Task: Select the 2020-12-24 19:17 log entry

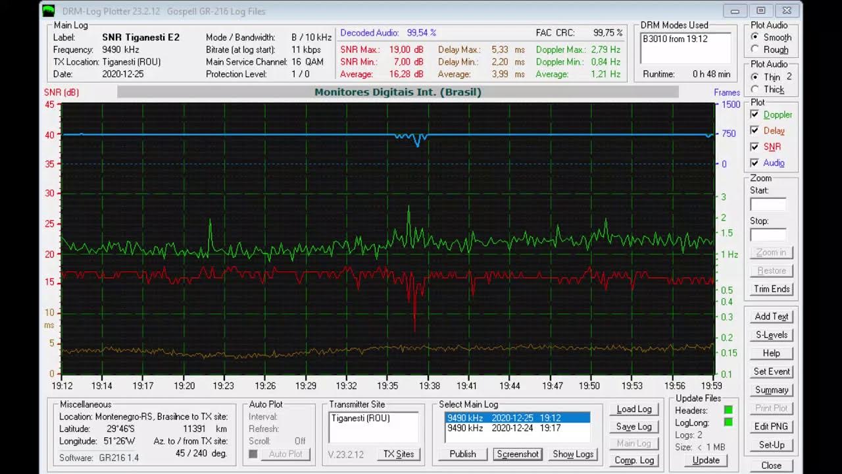Action: [518, 429]
